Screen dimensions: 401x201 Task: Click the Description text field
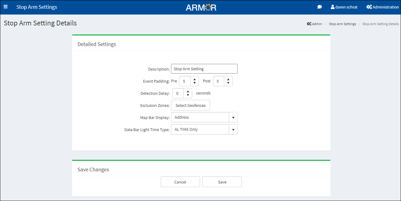click(x=204, y=69)
